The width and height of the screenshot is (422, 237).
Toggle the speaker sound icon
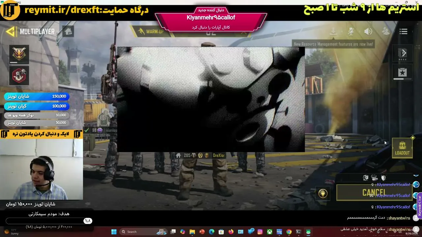tap(368, 32)
